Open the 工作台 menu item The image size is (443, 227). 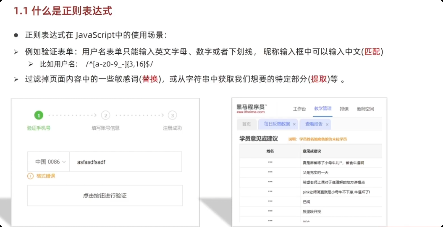coord(299,109)
